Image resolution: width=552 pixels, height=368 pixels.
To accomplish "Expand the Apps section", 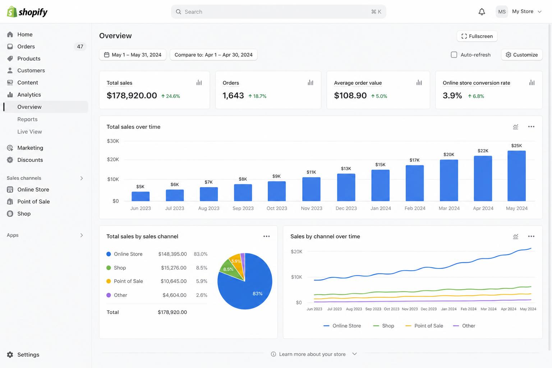I will 82,235.
